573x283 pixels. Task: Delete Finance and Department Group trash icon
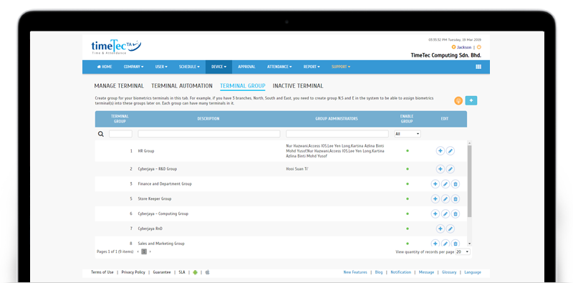(x=456, y=184)
